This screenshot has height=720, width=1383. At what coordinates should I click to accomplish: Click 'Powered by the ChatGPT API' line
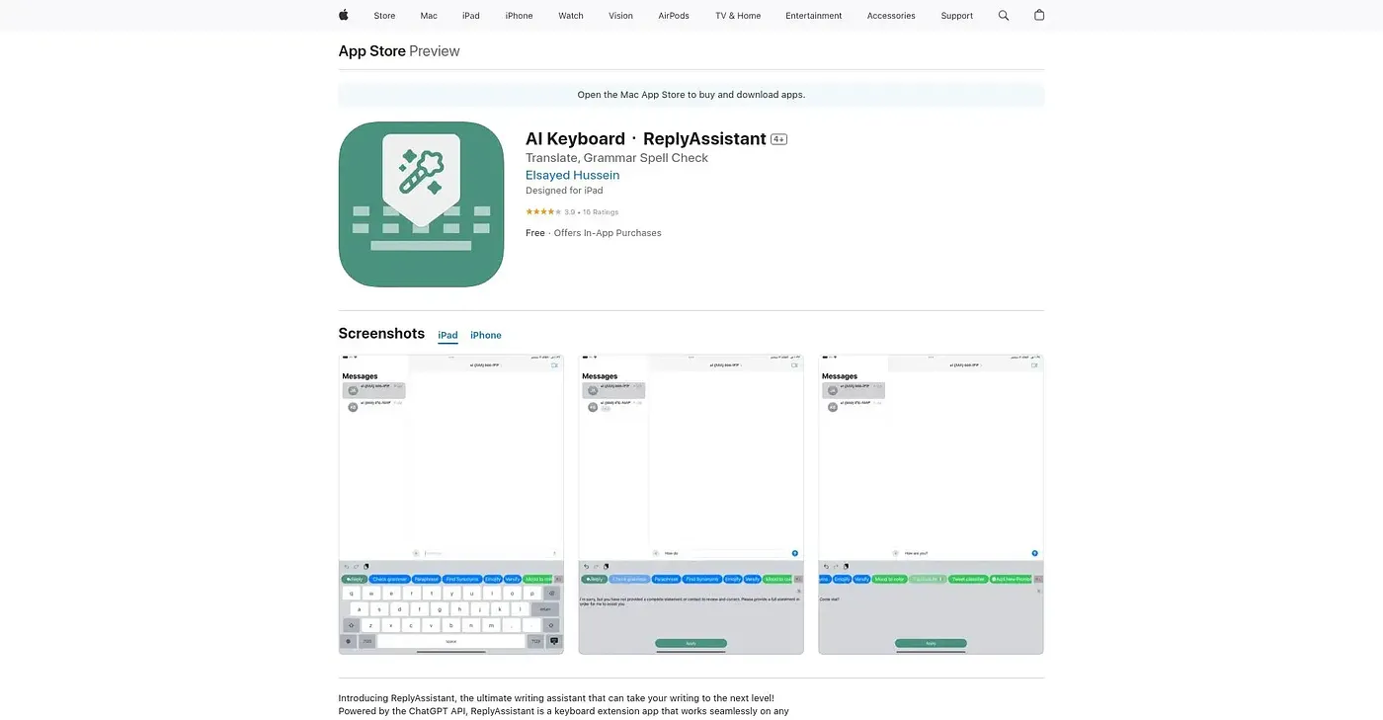[x=563, y=711]
